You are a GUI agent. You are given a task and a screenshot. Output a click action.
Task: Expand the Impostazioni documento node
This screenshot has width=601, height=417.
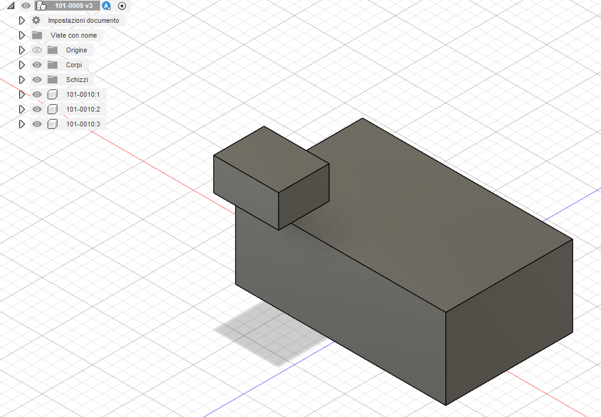click(22, 20)
